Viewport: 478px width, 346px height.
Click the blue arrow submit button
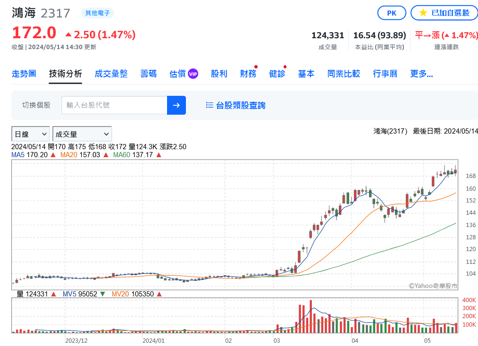coord(176,105)
